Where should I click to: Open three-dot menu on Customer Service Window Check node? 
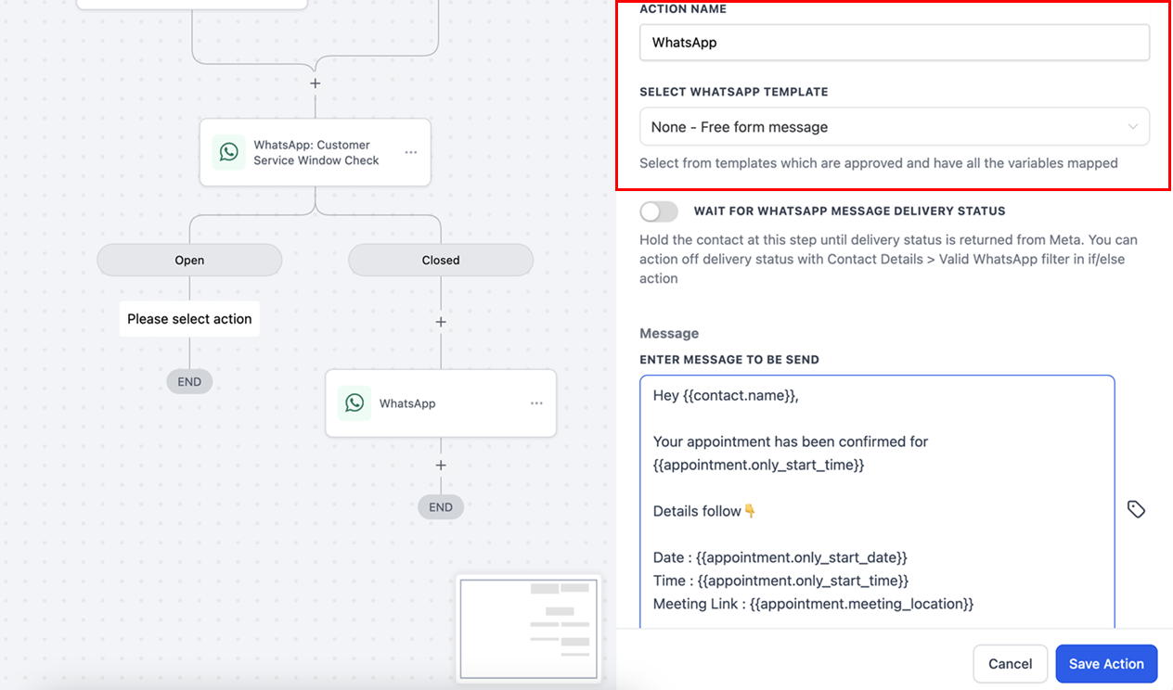click(x=410, y=152)
